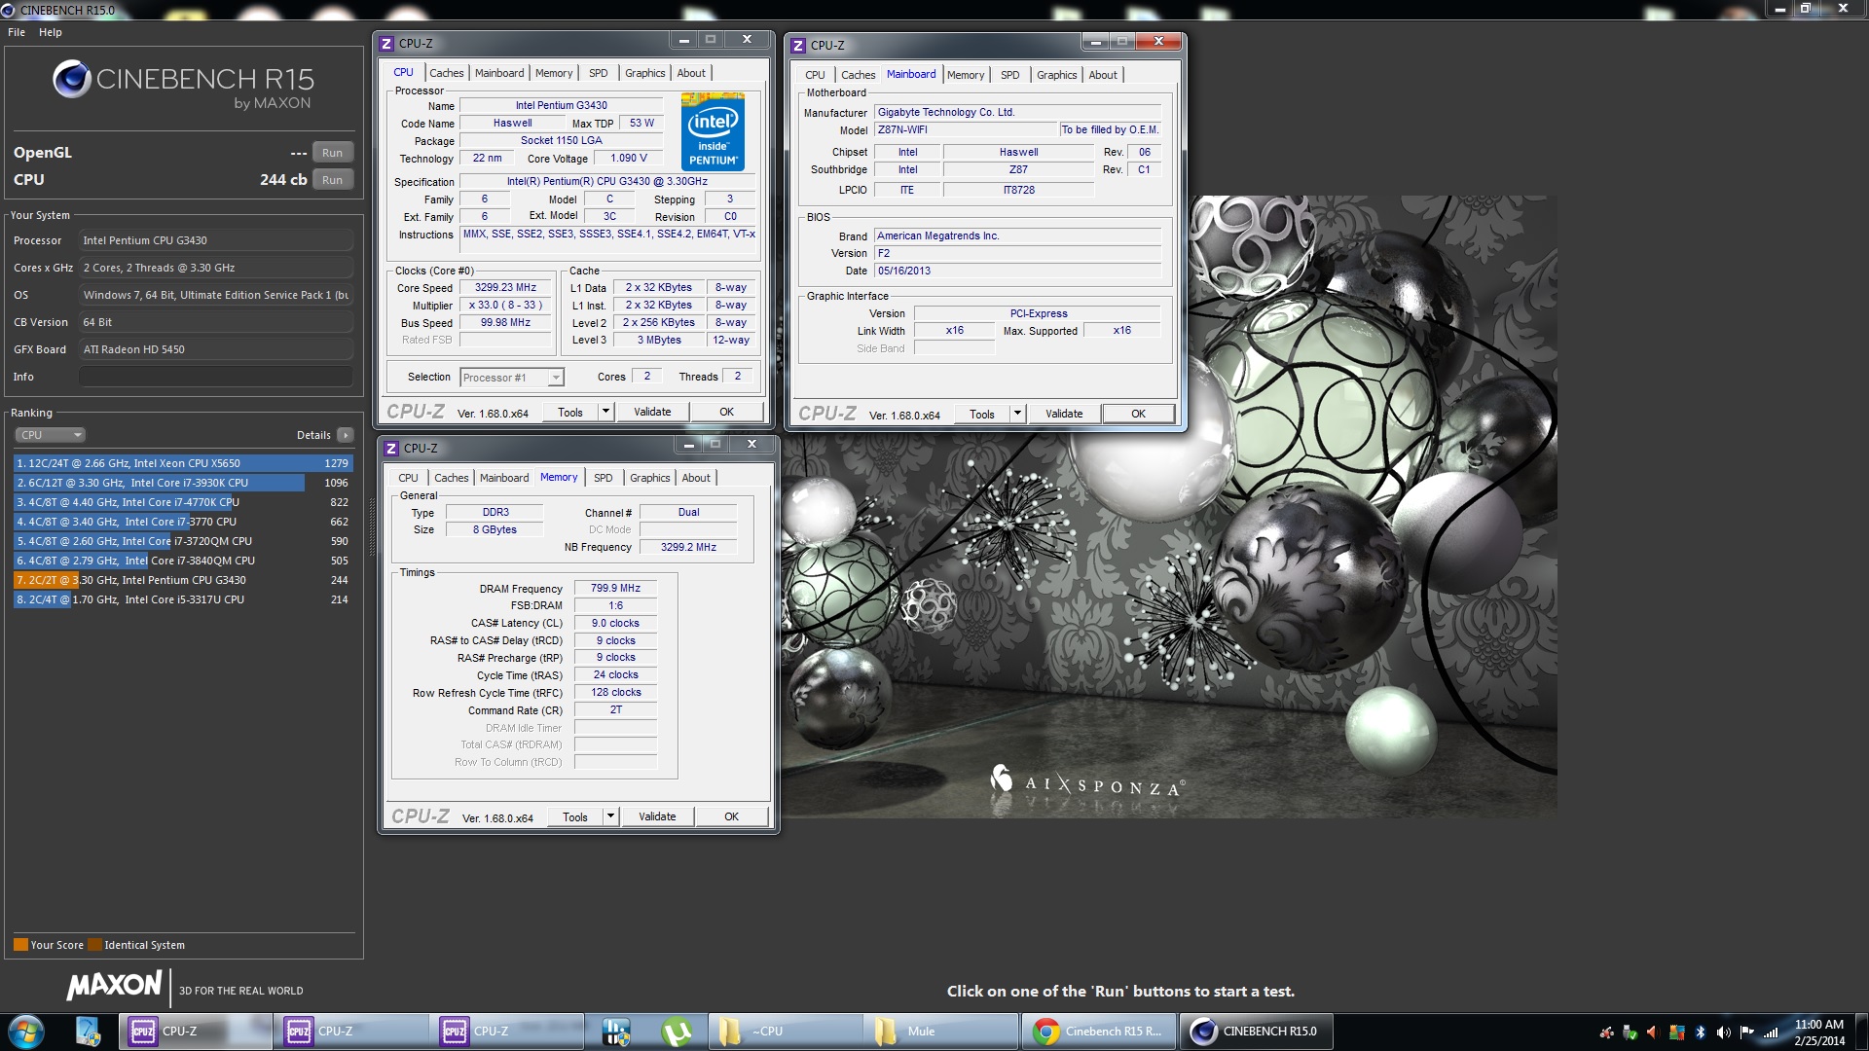Open the blue shielded control panel taskbar icon
Screen dimensions: 1869x1051
click(616, 1032)
